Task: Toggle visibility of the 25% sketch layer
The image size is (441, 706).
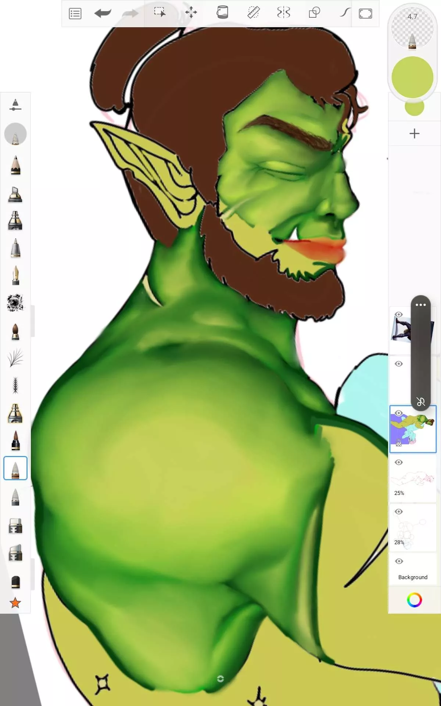Action: point(399,462)
